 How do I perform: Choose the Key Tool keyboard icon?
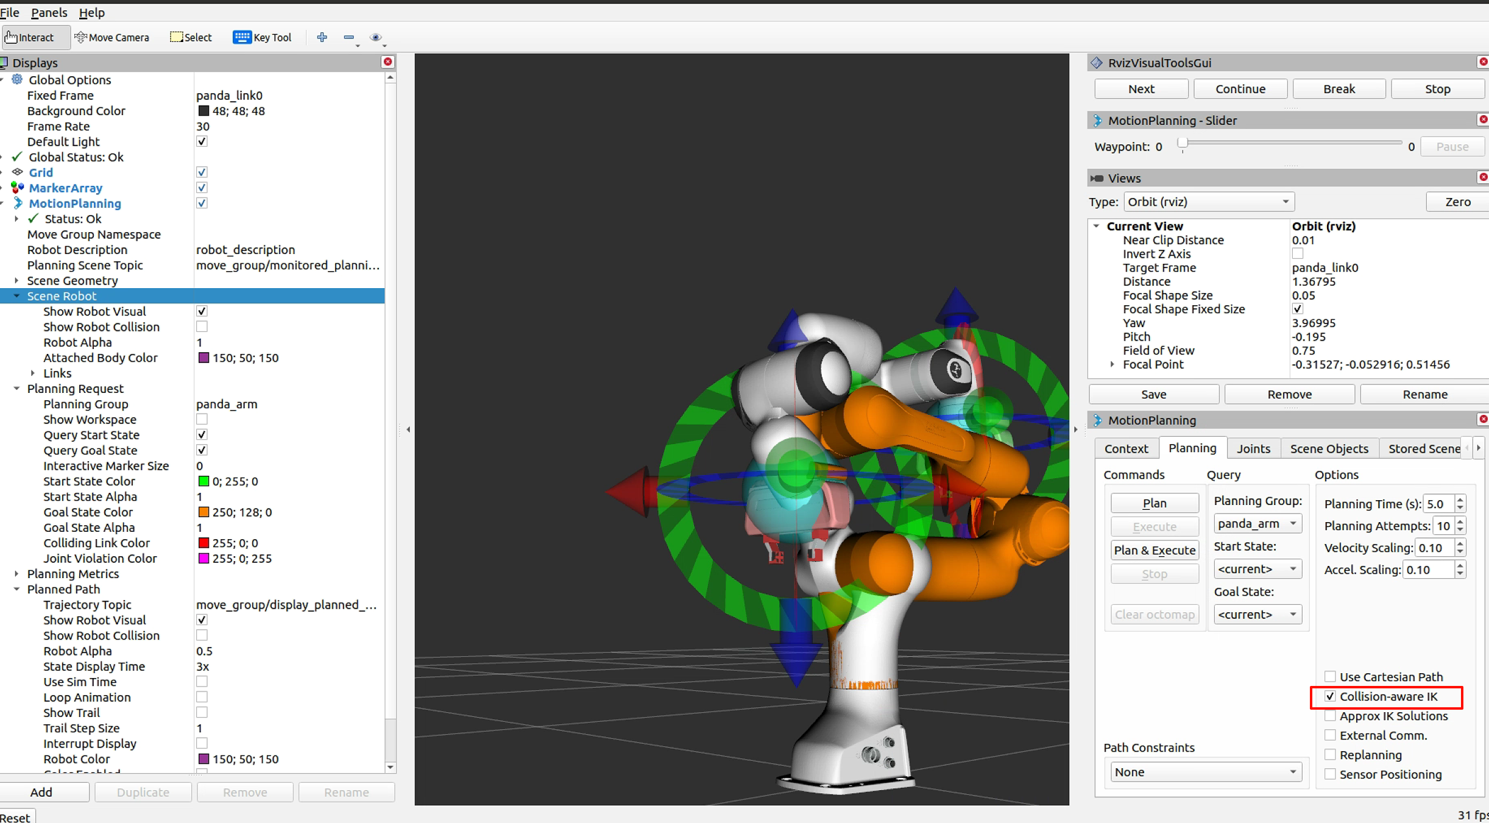coord(242,37)
